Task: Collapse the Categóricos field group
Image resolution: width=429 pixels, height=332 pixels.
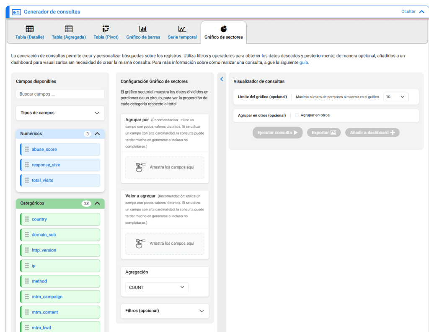Action: (97, 203)
